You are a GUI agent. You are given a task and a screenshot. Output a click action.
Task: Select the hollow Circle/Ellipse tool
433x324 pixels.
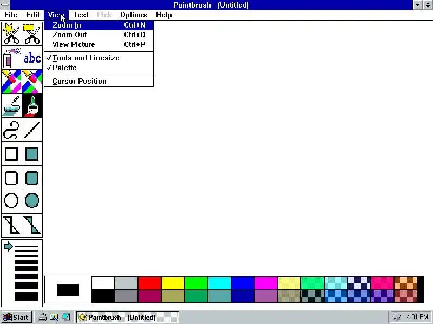pos(11,201)
